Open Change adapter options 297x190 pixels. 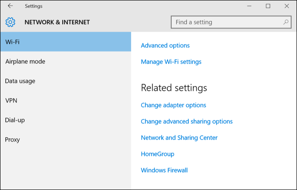pos(173,105)
